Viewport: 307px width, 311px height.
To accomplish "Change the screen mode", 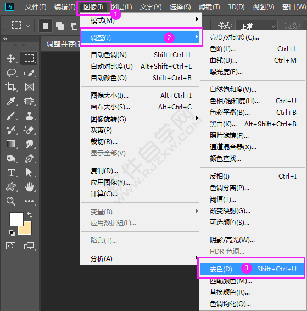I will (x=29, y=246).
